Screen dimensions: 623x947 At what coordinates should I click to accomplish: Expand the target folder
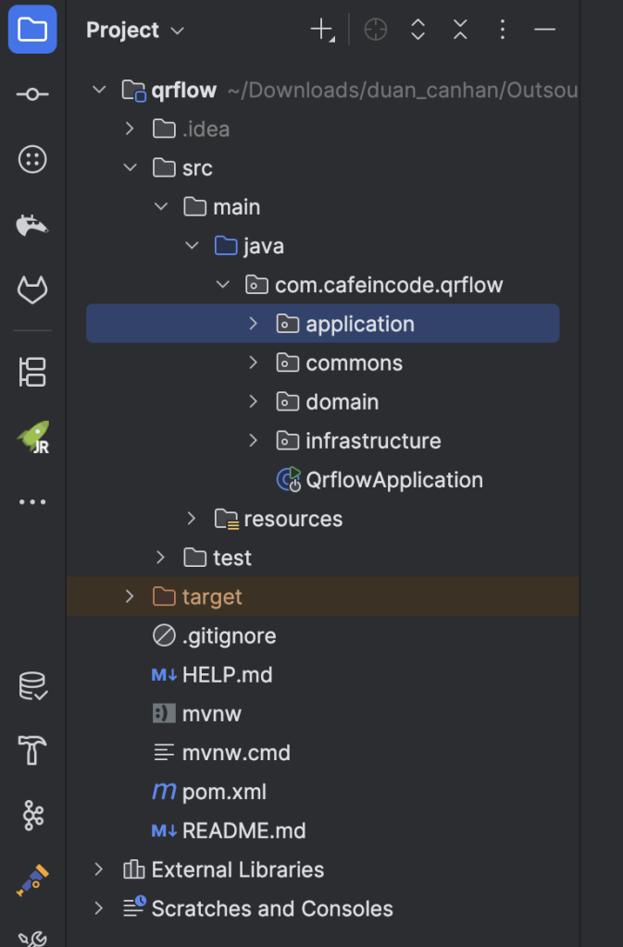(130, 596)
